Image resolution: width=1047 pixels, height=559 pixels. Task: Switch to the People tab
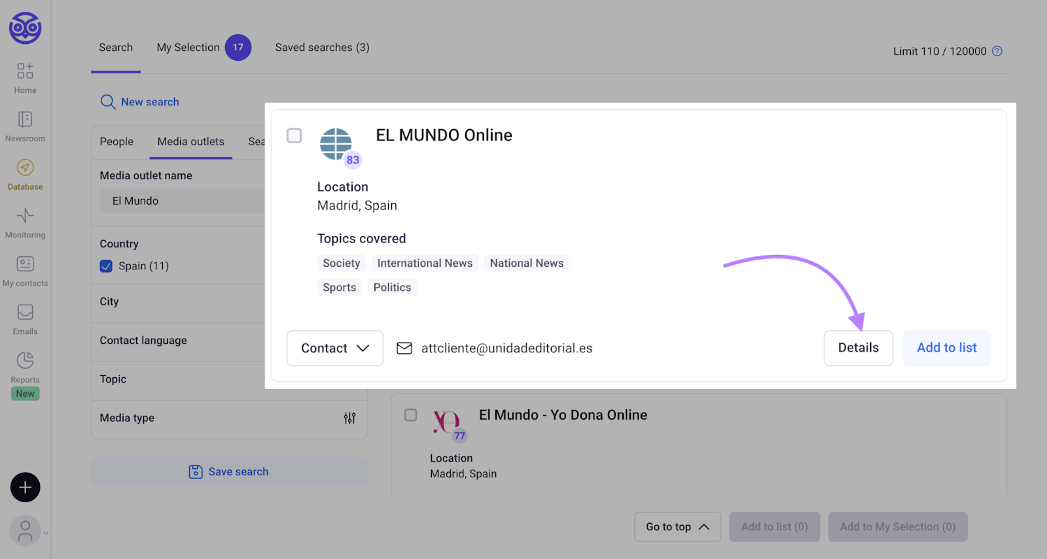(116, 142)
